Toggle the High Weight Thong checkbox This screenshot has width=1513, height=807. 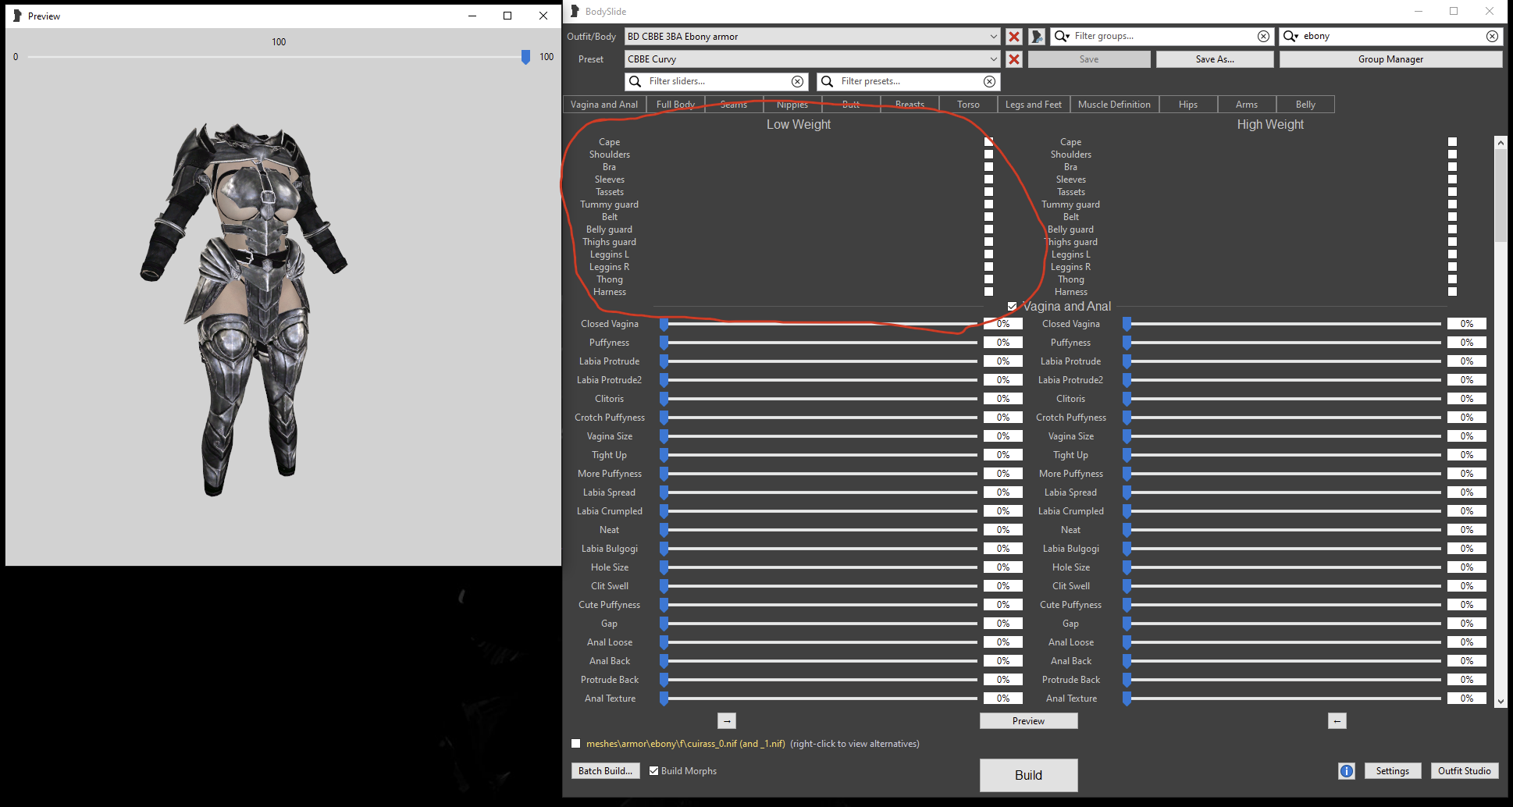coord(1452,279)
